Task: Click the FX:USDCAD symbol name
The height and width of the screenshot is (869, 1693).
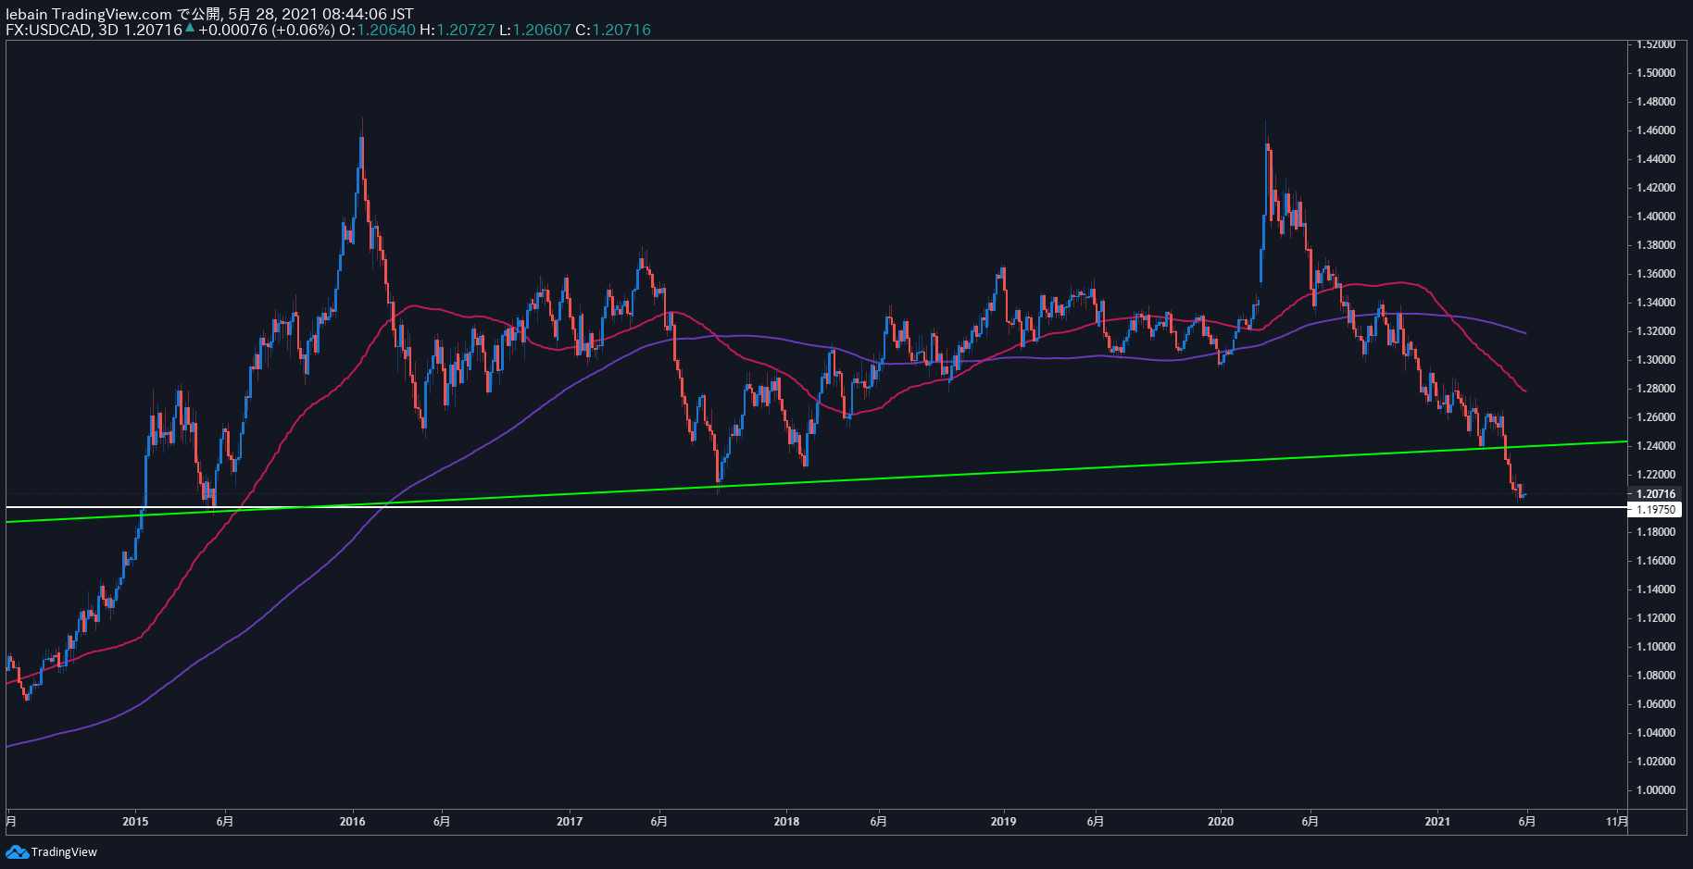Action: [x=48, y=30]
